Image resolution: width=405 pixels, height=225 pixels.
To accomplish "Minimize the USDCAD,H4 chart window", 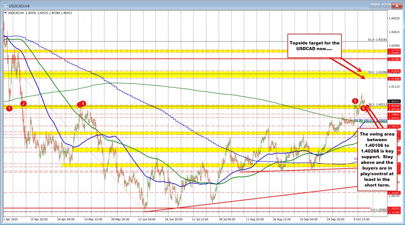I will (x=376, y=5).
